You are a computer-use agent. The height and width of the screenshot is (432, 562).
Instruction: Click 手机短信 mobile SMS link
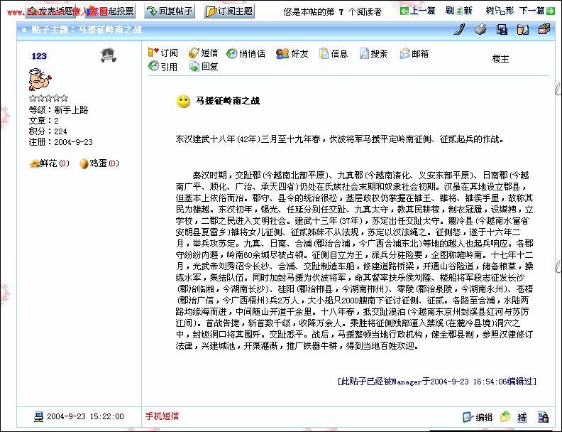[x=162, y=416]
